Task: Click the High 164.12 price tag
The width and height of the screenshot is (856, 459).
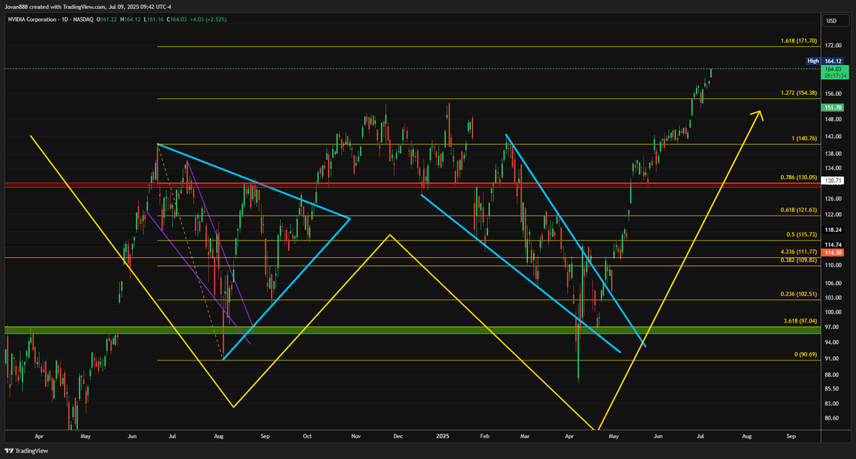Action: tap(825, 61)
